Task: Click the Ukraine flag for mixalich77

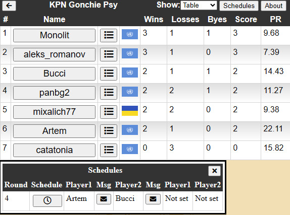Action: (130, 111)
